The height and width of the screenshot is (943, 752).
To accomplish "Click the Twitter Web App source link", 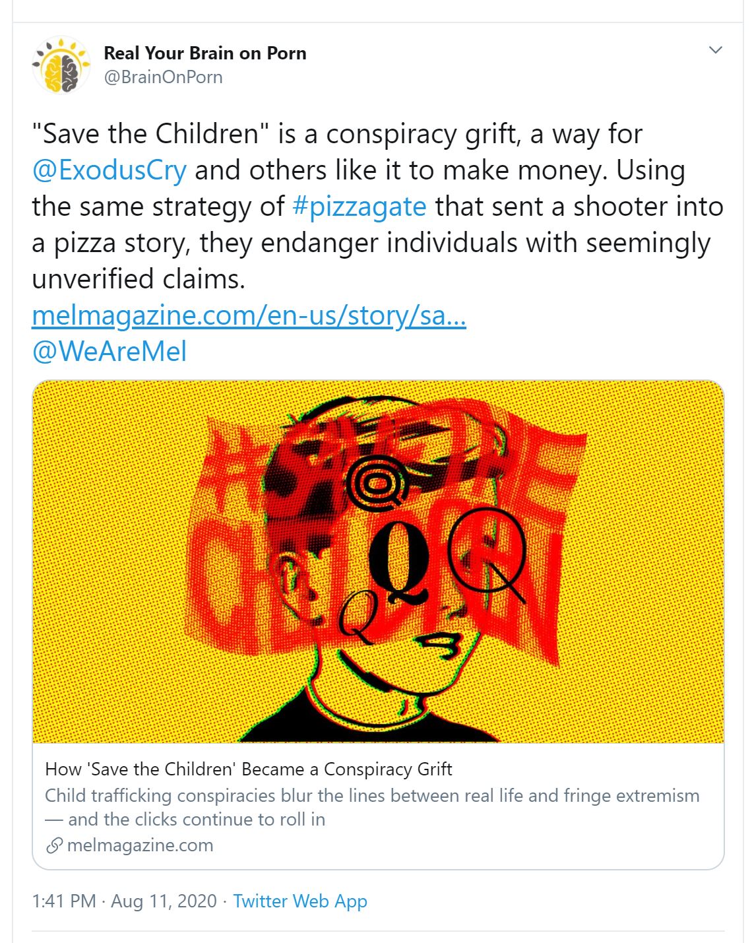I will [x=300, y=901].
